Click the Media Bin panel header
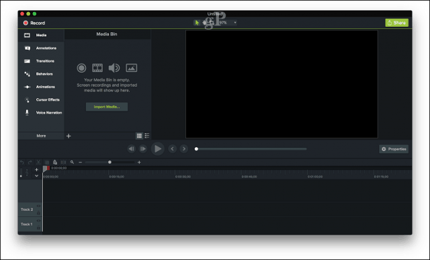This screenshot has height=260, width=430. [x=107, y=34]
